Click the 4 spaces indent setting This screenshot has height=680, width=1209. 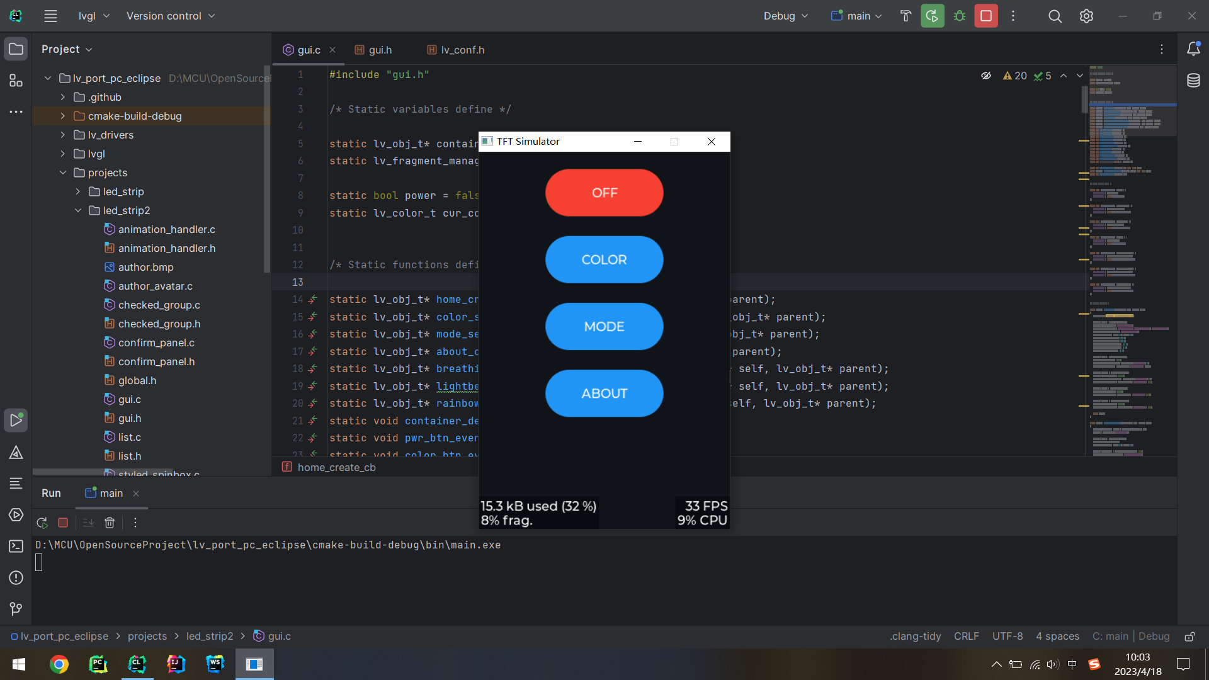pos(1057,636)
